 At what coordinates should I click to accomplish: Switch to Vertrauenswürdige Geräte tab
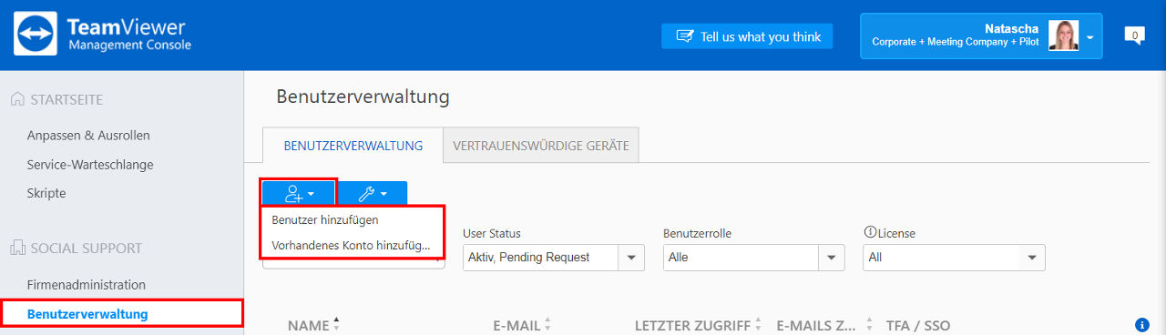(x=541, y=146)
